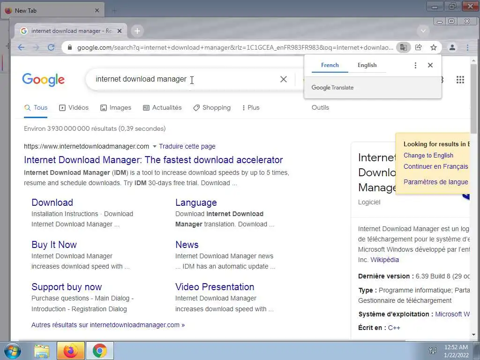Click the C++ link in knowledge panel
480x360 pixels.
click(394, 328)
